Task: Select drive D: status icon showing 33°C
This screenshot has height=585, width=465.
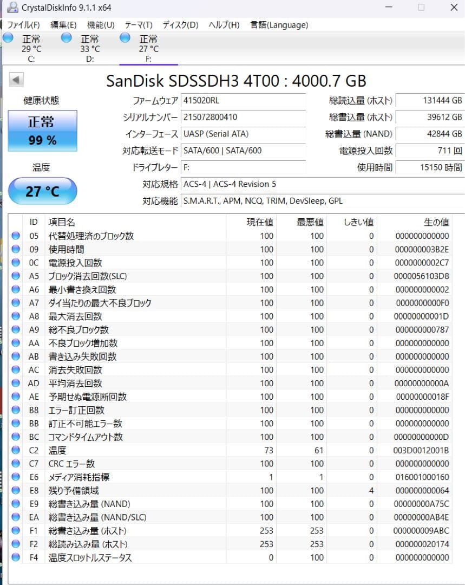Action: click(x=66, y=37)
